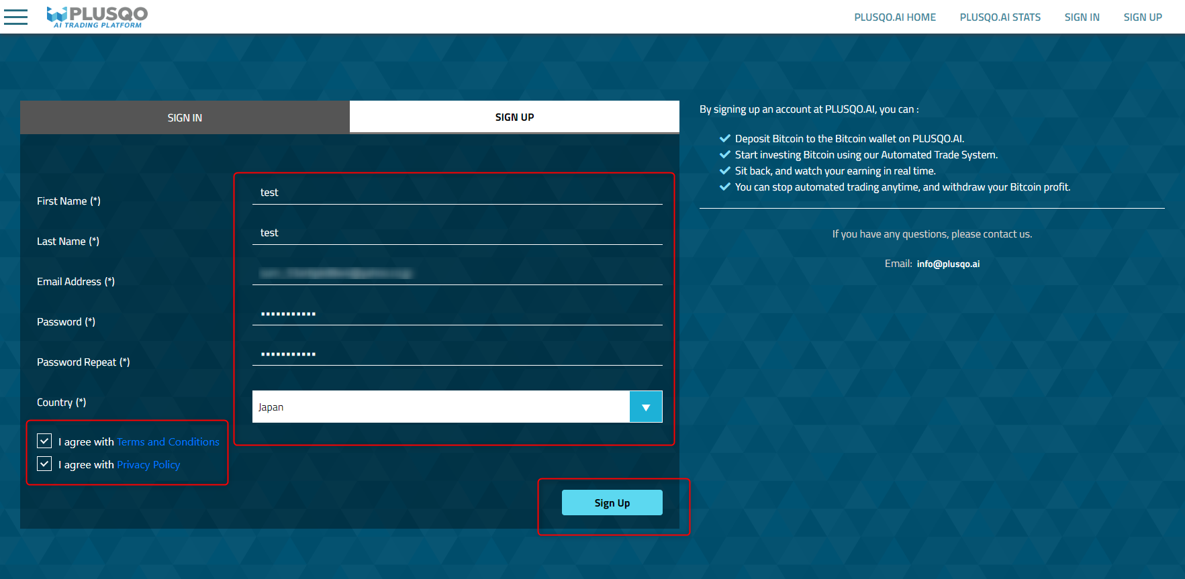The width and height of the screenshot is (1185, 579).
Task: Click the 'You can stop automated trading anytime' text
Action: 902,187
